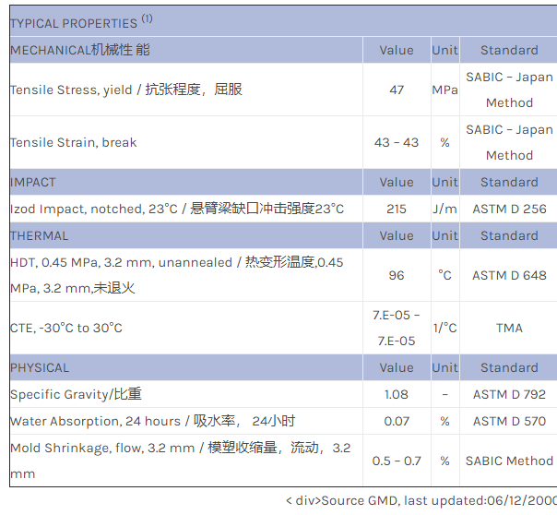The width and height of the screenshot is (557, 515).
Task: Select the MECHANICAL section header
Action: pos(79,50)
